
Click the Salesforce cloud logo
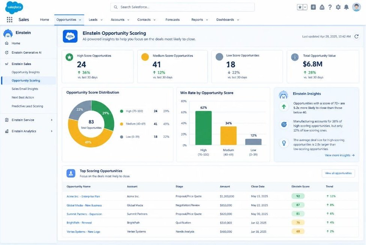coord(14,7)
